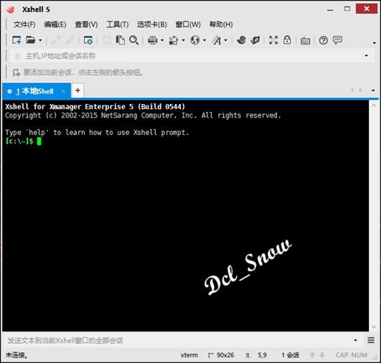Click the chat feedback icon
The height and width of the screenshot is (363, 381).
pyautogui.click(x=337, y=40)
